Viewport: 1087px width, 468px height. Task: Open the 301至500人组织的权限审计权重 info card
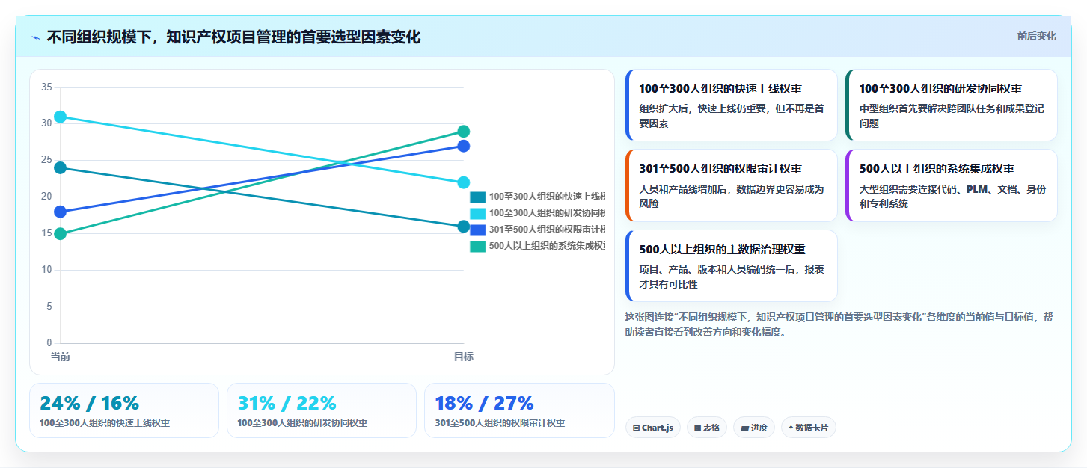pos(731,185)
